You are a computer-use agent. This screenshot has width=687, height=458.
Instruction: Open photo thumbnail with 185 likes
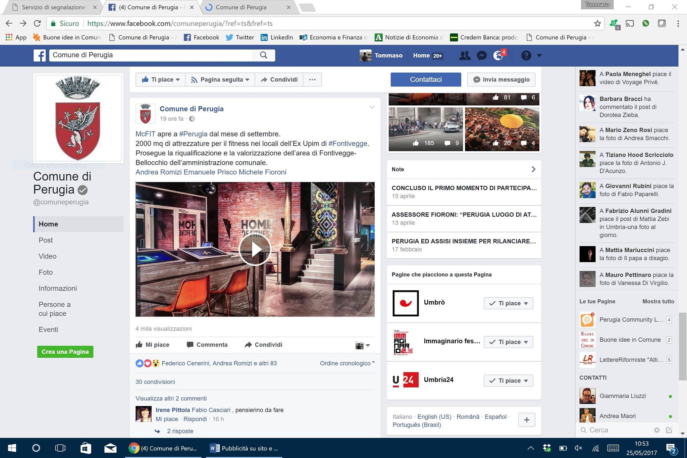426,129
